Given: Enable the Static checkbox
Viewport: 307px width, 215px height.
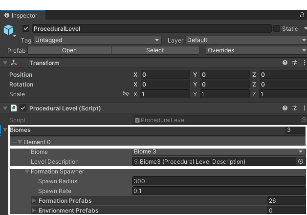Looking at the screenshot, I should pos(277,29).
